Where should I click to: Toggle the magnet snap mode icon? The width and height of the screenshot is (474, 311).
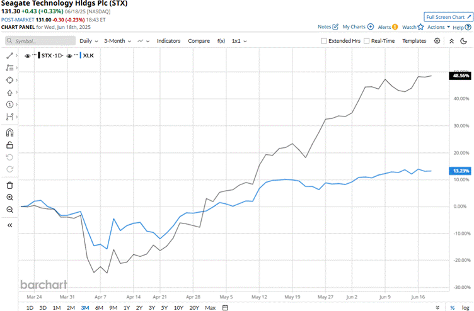pyautogui.click(x=9, y=133)
